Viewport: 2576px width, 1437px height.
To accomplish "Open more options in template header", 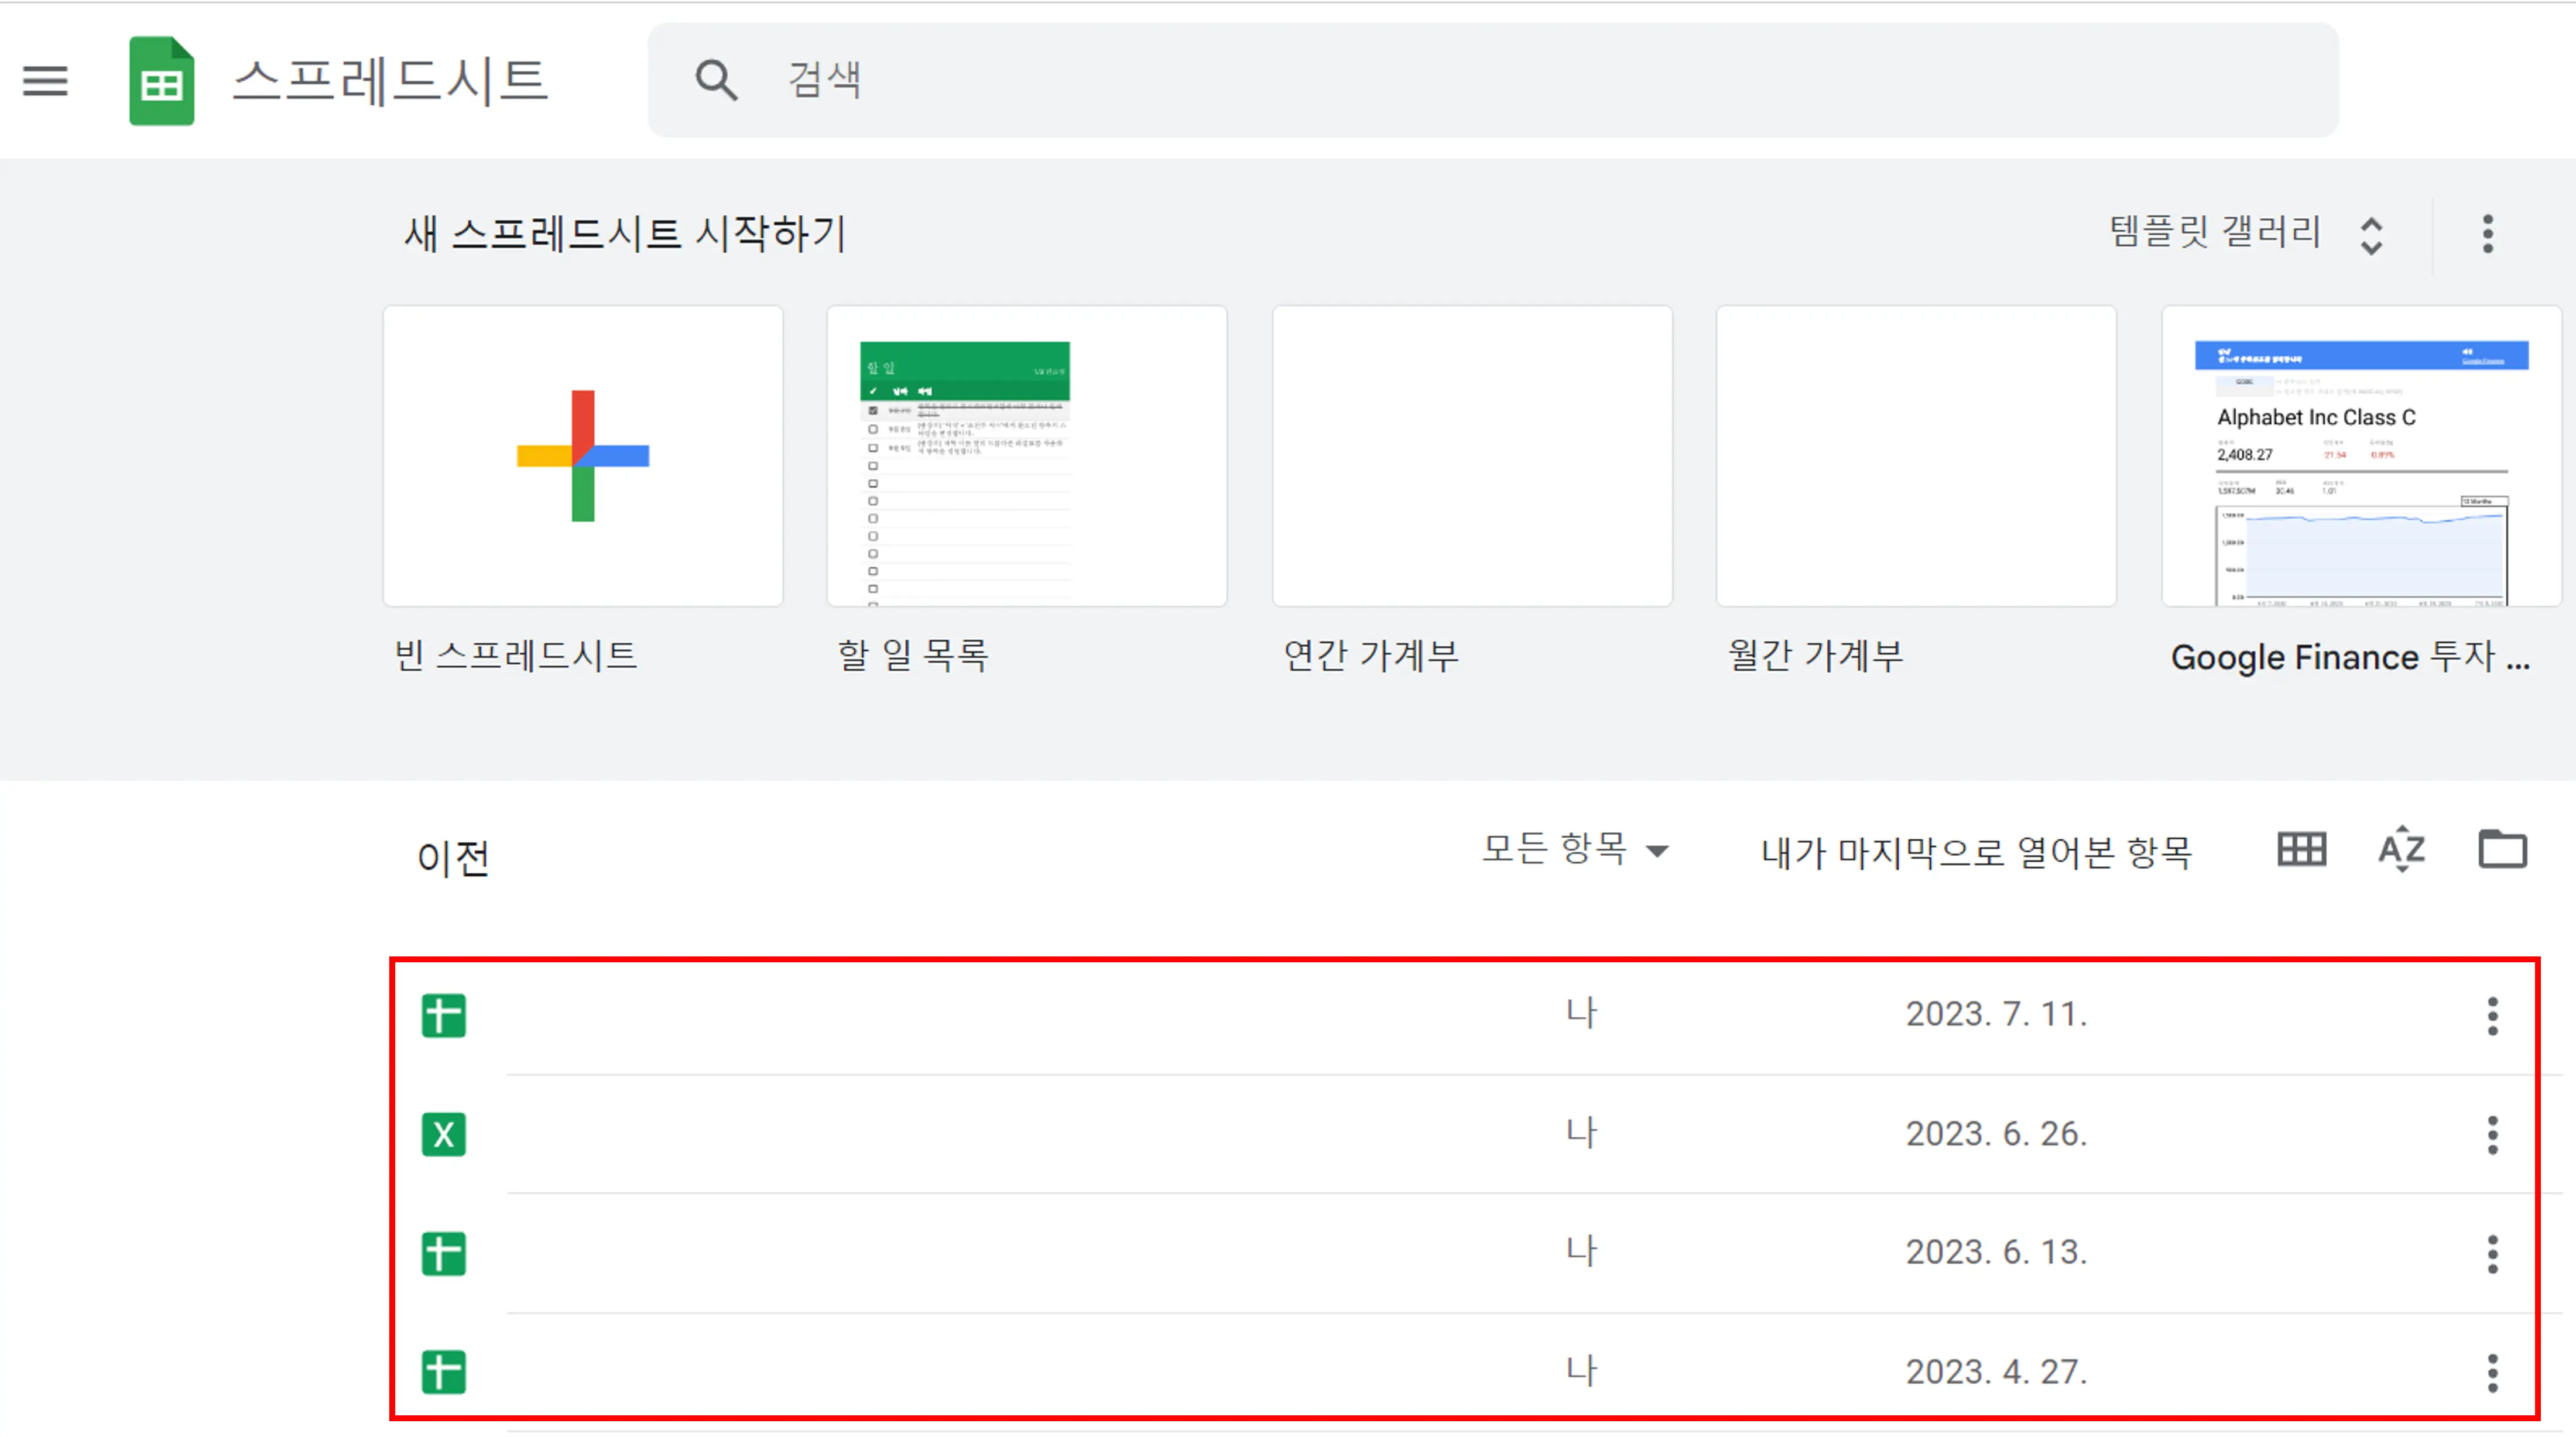I will (2487, 234).
